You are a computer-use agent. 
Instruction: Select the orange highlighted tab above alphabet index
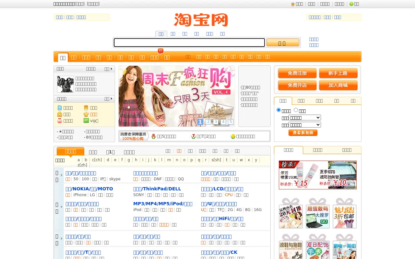pos(70,151)
